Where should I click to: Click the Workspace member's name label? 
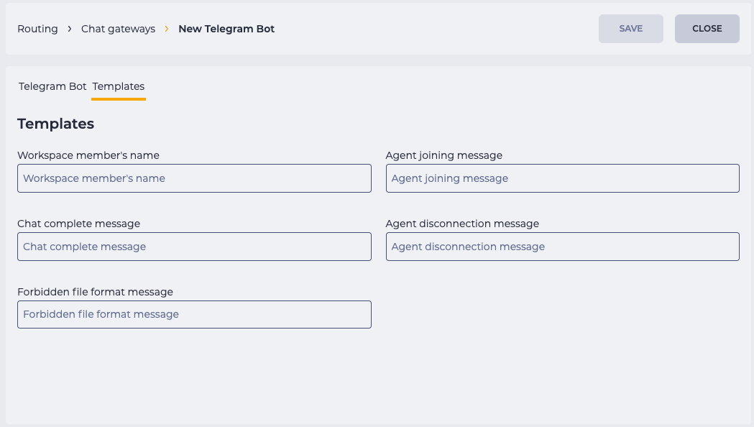[x=88, y=155]
